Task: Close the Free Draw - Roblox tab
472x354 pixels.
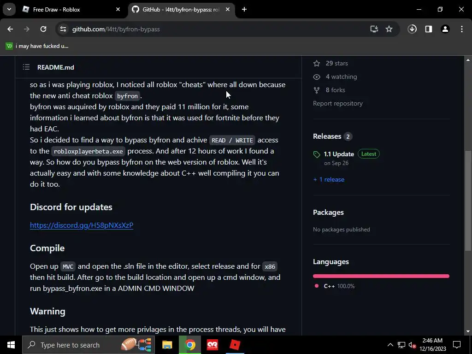Action: click(x=118, y=10)
